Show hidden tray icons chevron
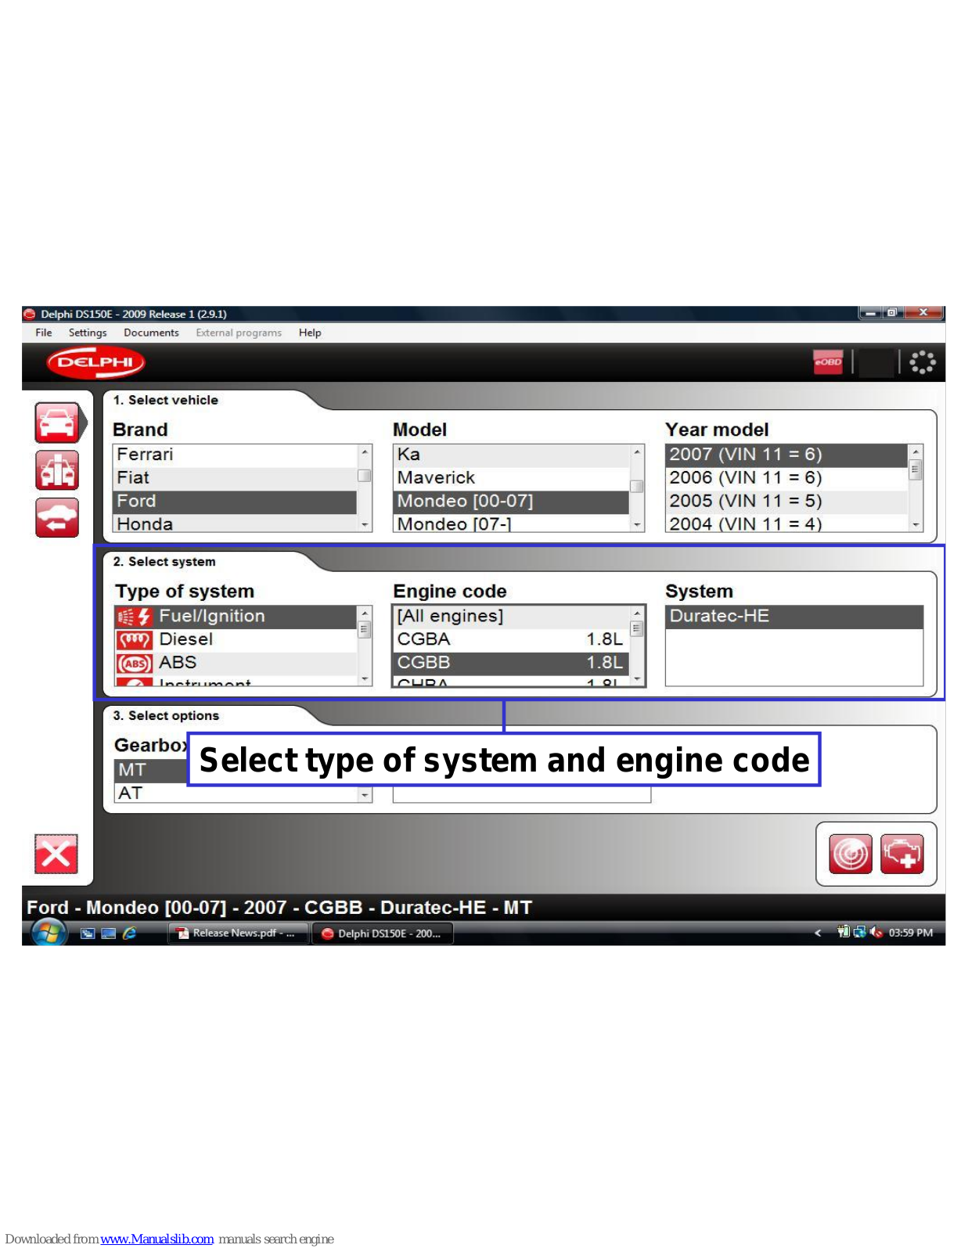Screen dimensions: 968x1252 pos(818,933)
